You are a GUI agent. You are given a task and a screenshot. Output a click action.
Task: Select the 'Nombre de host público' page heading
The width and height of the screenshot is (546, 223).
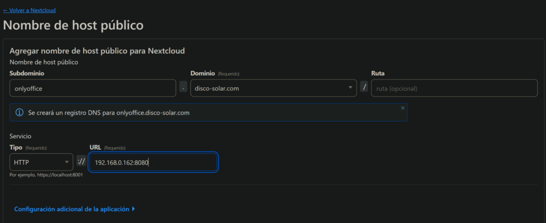73,25
